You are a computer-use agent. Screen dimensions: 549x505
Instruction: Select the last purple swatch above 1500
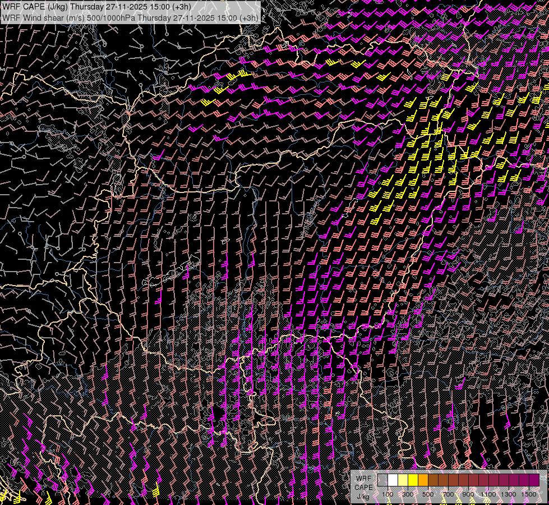[534, 480]
